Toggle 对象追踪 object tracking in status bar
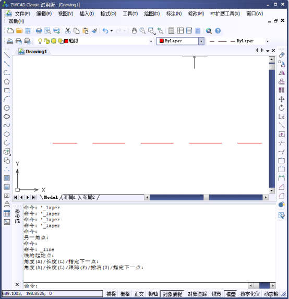Image resolution: width=289 pixels, height=299 pixels. point(197,294)
